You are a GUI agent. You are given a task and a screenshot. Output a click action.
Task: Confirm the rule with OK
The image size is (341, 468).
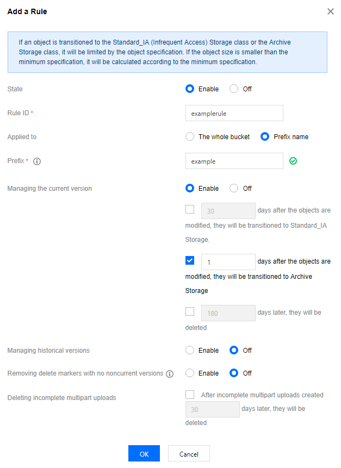[144, 454]
